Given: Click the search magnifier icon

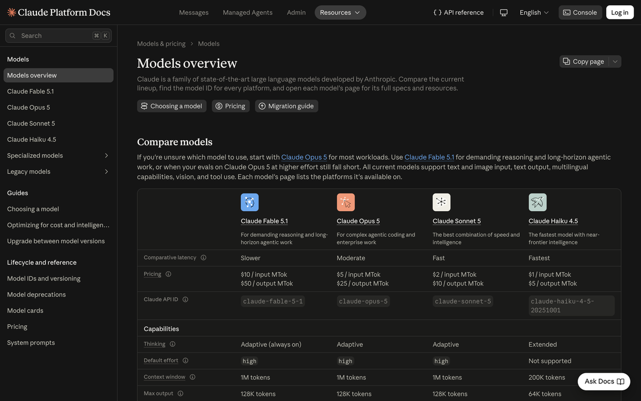Looking at the screenshot, I should (13, 36).
